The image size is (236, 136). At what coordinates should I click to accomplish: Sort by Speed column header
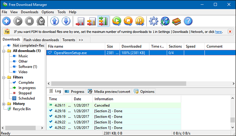pyautogui.click(x=194, y=46)
